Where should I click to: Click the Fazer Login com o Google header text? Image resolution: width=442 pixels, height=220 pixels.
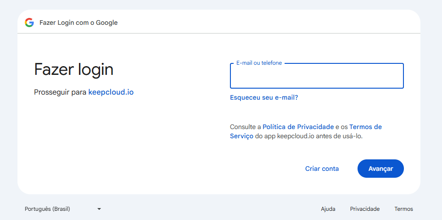pos(78,23)
